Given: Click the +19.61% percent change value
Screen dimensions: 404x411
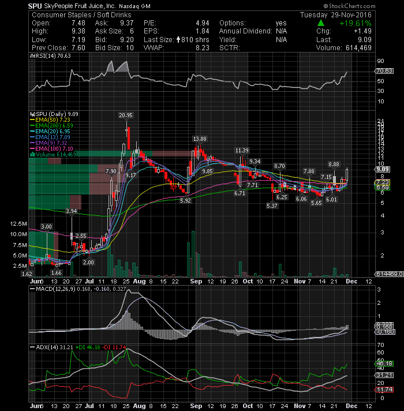Looking at the screenshot, I should (356, 23).
